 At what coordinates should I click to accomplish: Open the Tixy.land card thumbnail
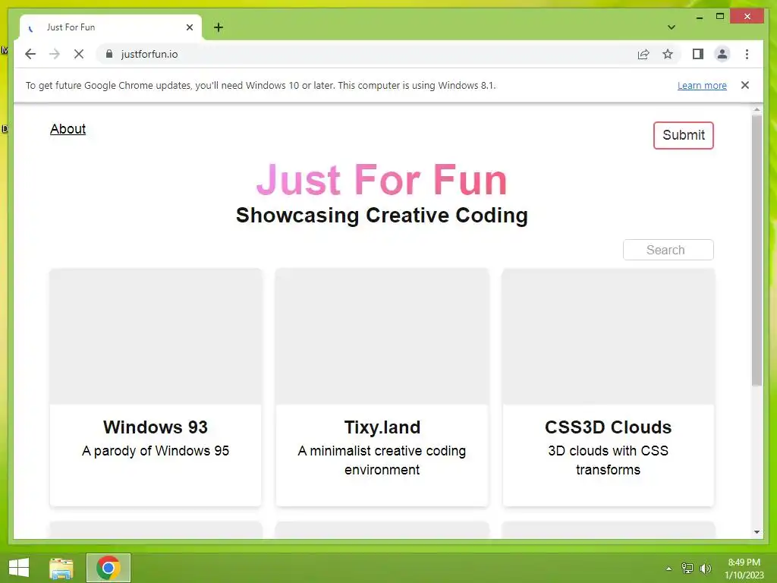pos(382,336)
